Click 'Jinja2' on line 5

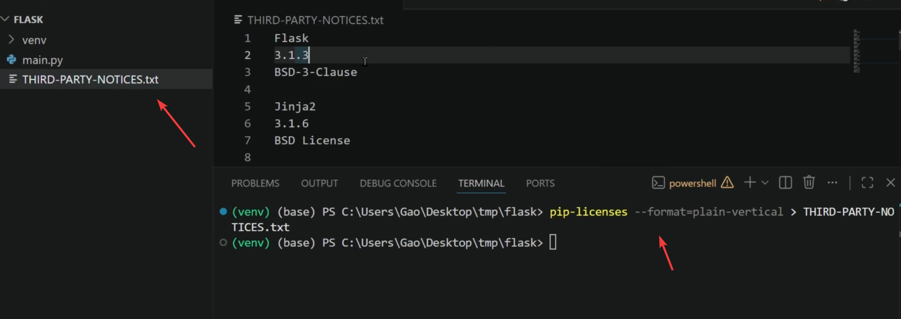tap(295, 107)
